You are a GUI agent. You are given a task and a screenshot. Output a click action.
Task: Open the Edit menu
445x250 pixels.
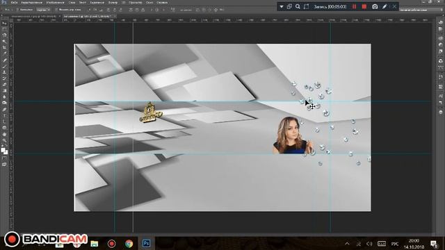pyautogui.click(x=31, y=2)
